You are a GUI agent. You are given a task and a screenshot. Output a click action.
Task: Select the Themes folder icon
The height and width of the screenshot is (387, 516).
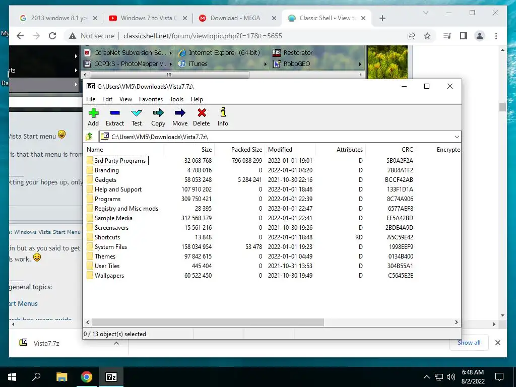point(90,256)
